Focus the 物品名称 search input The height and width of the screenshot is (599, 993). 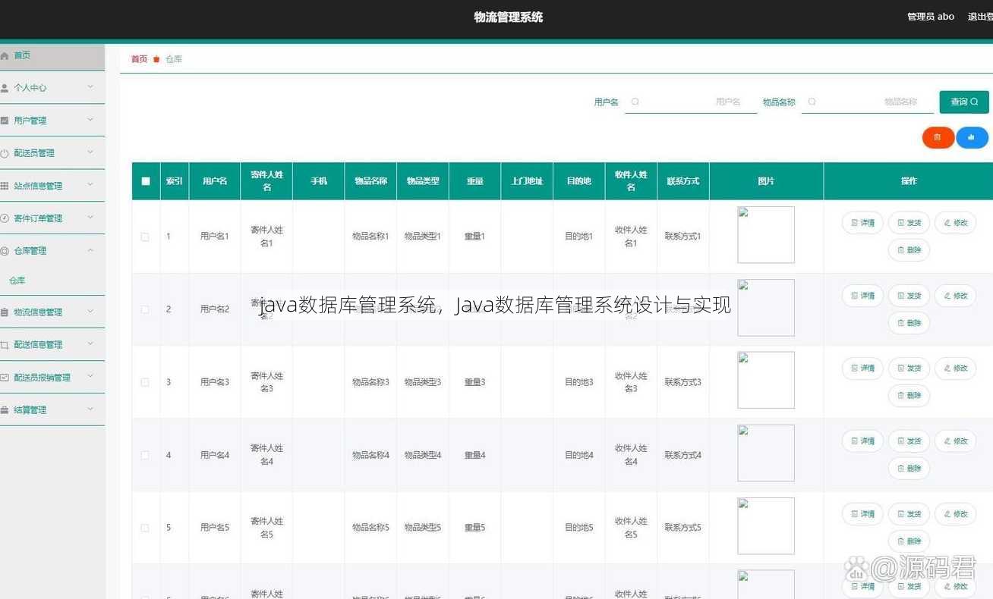coord(868,102)
